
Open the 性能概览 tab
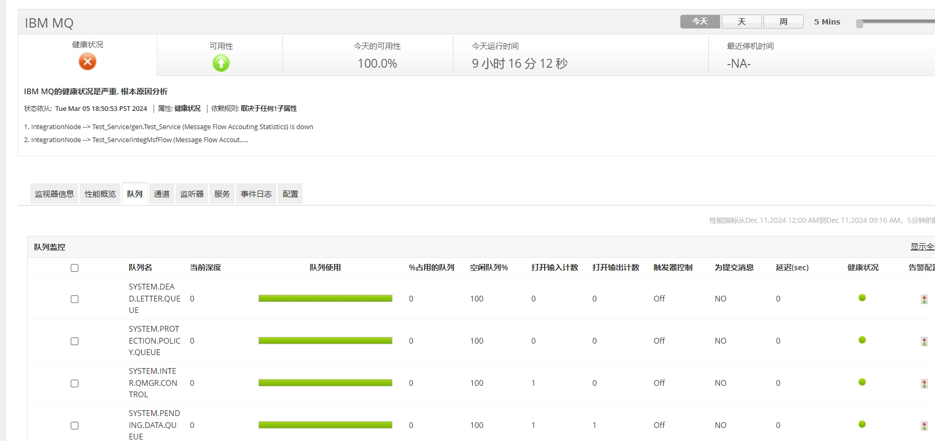click(x=100, y=194)
